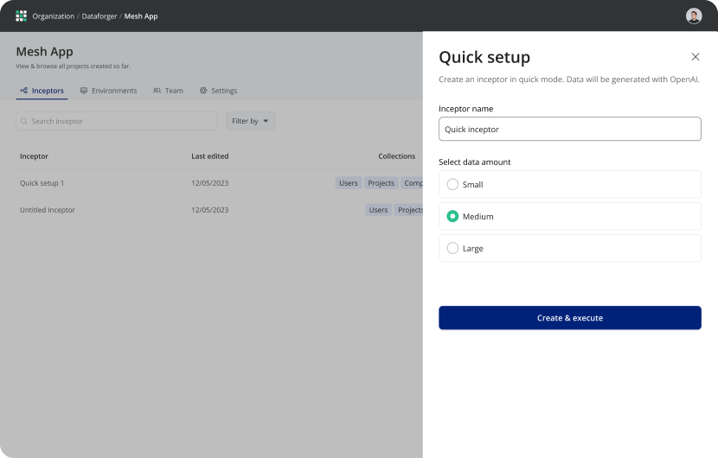Go to Dataforger in the breadcrumb

99,16
